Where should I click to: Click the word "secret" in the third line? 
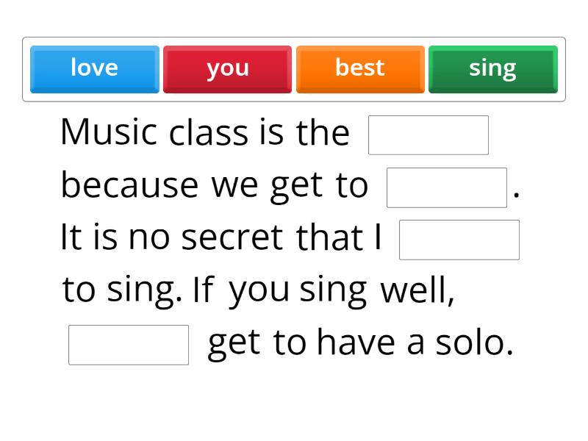232,238
